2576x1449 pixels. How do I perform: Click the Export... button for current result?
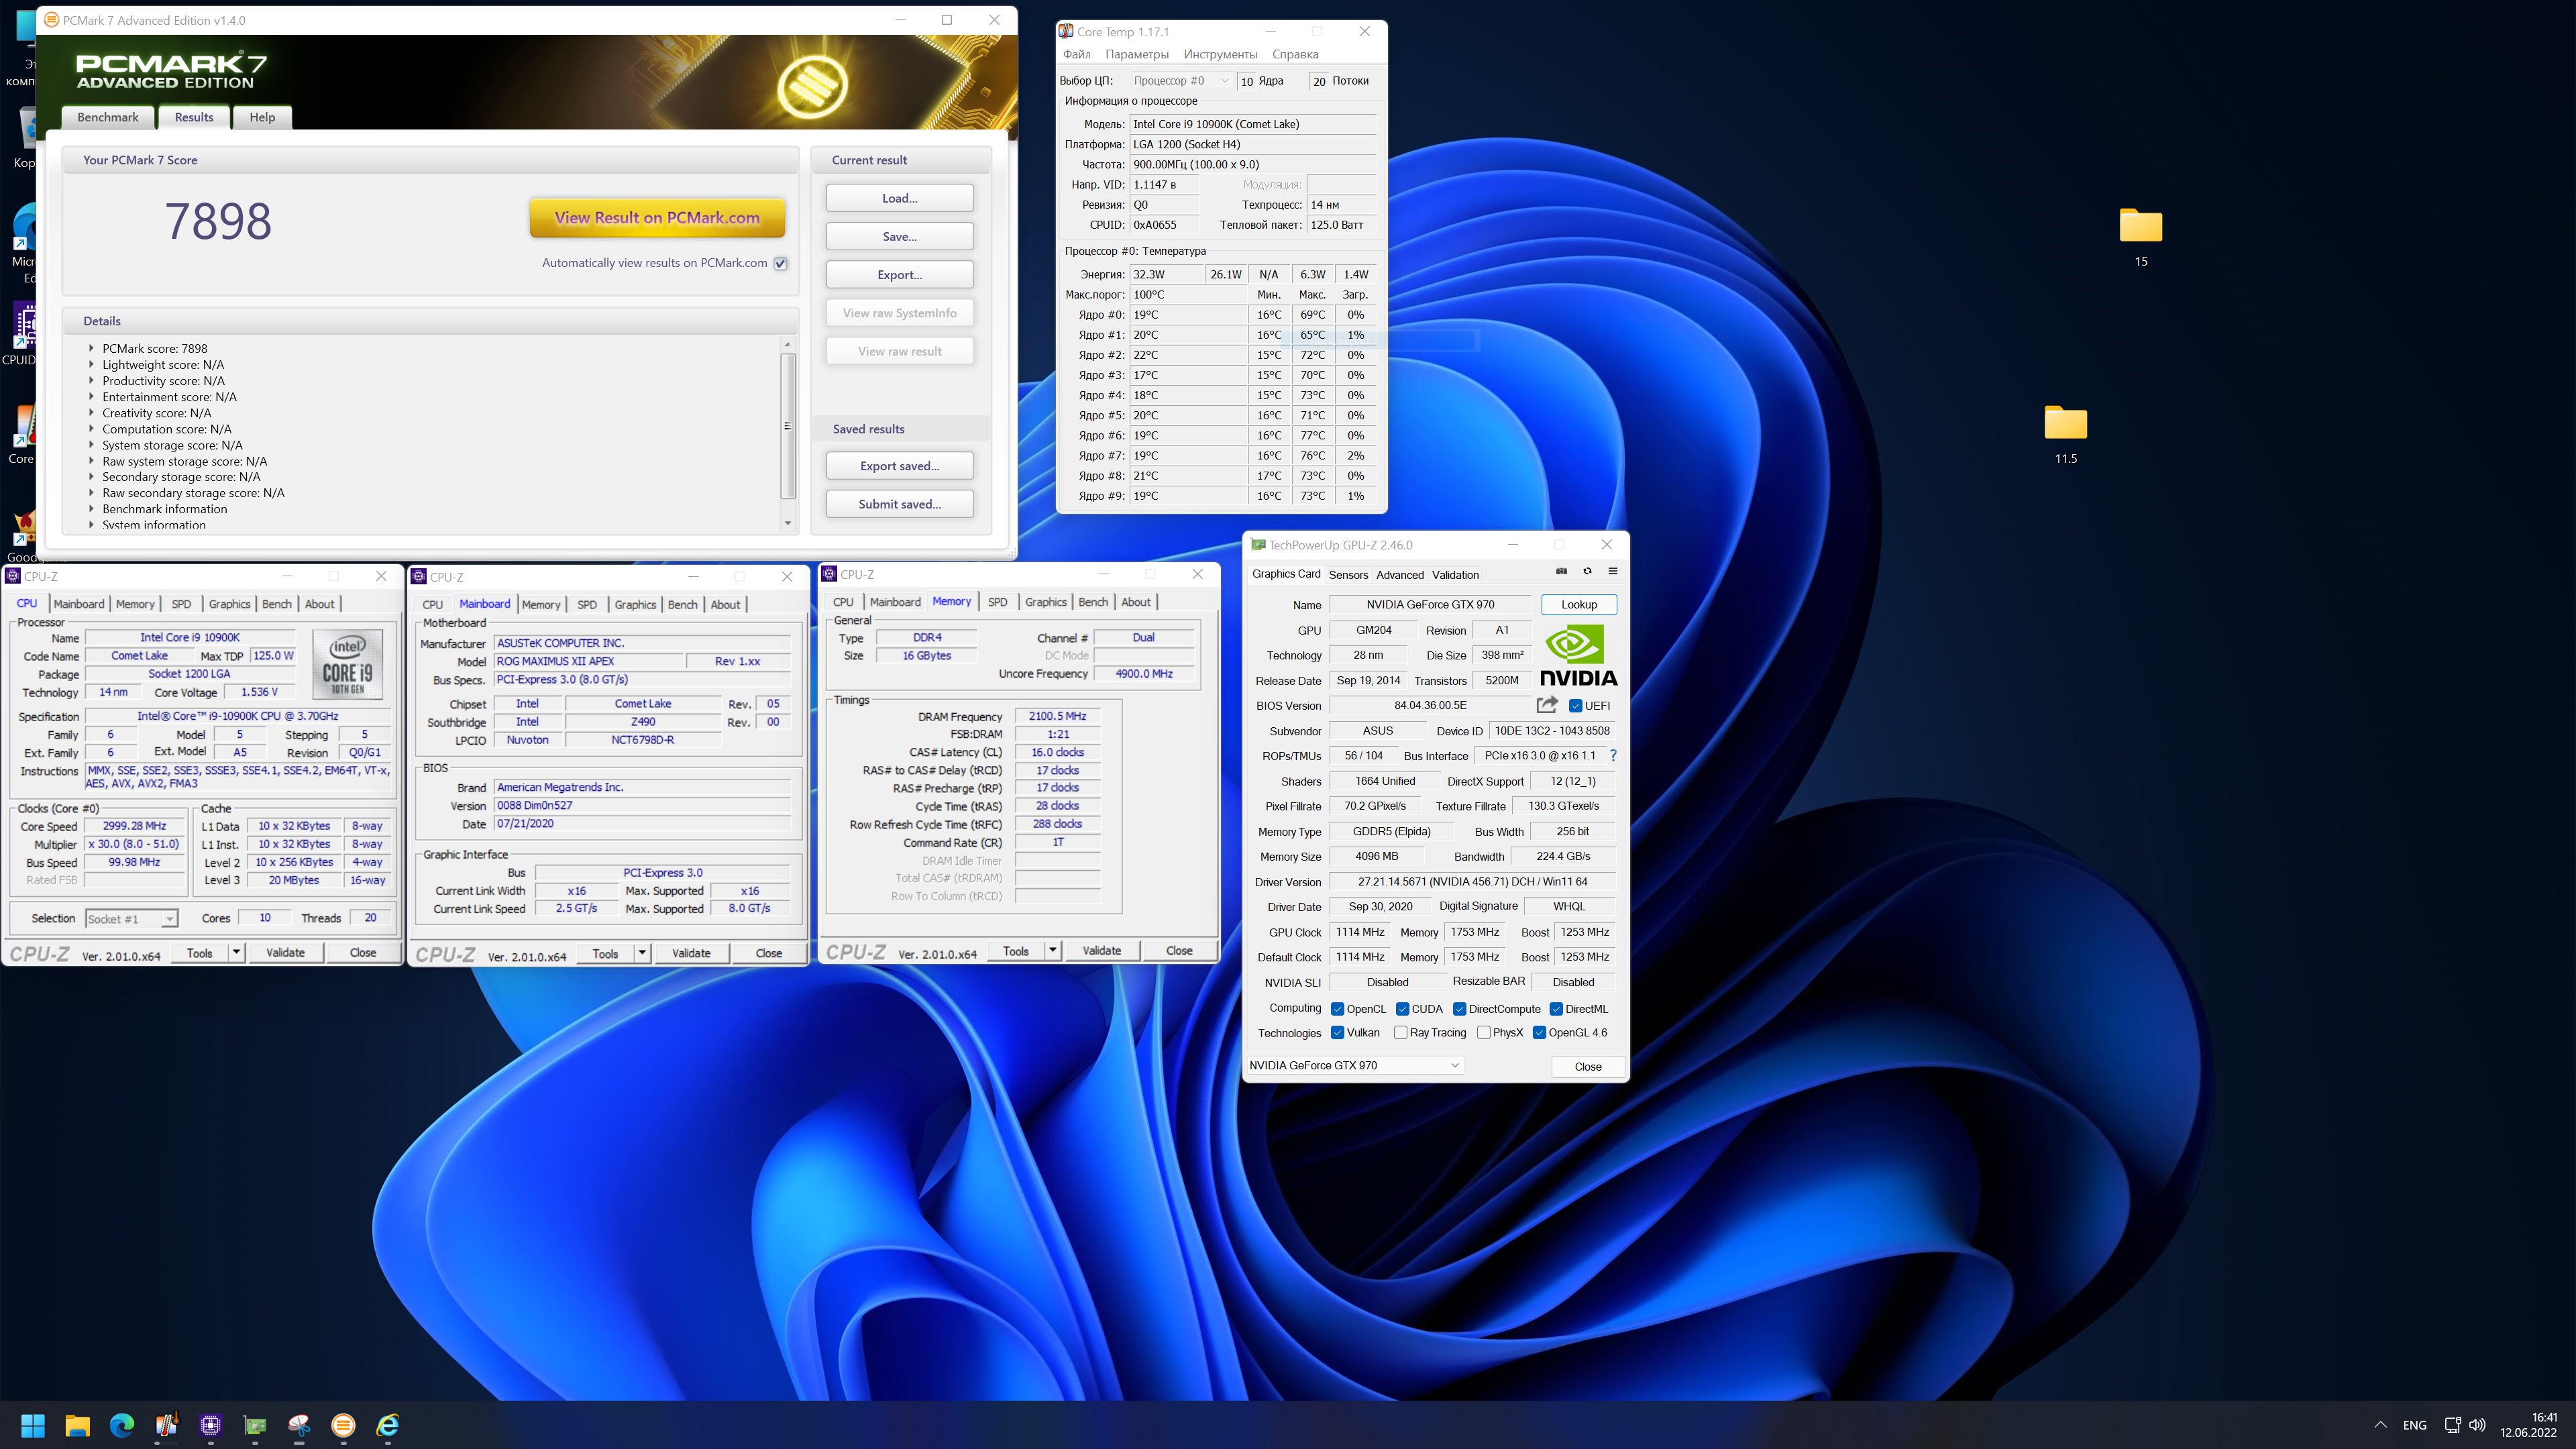pos(899,275)
